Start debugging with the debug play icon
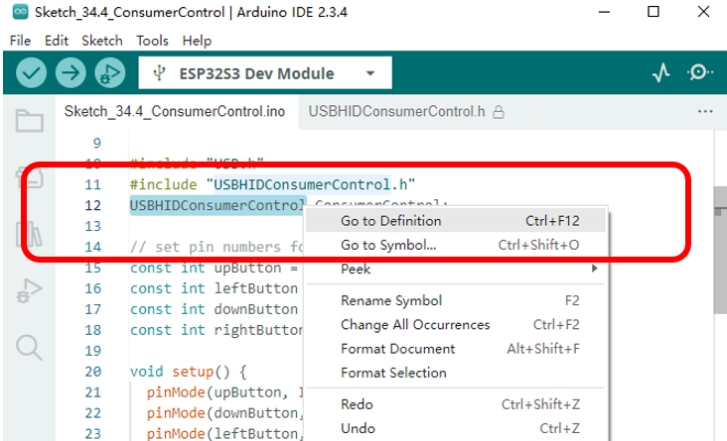 (110, 73)
